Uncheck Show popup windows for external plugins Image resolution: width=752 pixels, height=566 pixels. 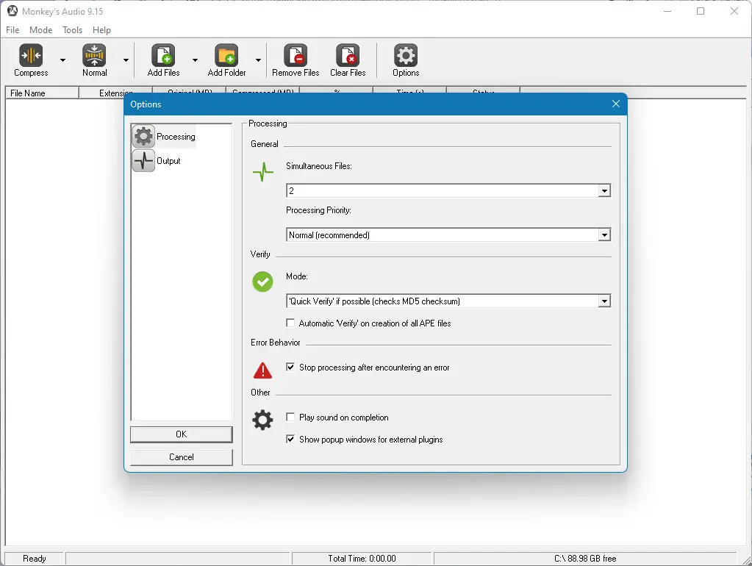290,439
